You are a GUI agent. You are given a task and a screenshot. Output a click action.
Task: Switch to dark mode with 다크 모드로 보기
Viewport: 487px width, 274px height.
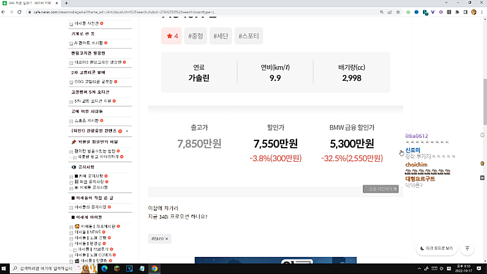tap(436, 248)
